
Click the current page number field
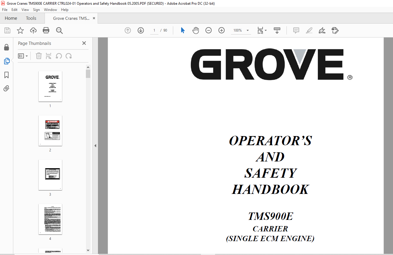coord(154,30)
